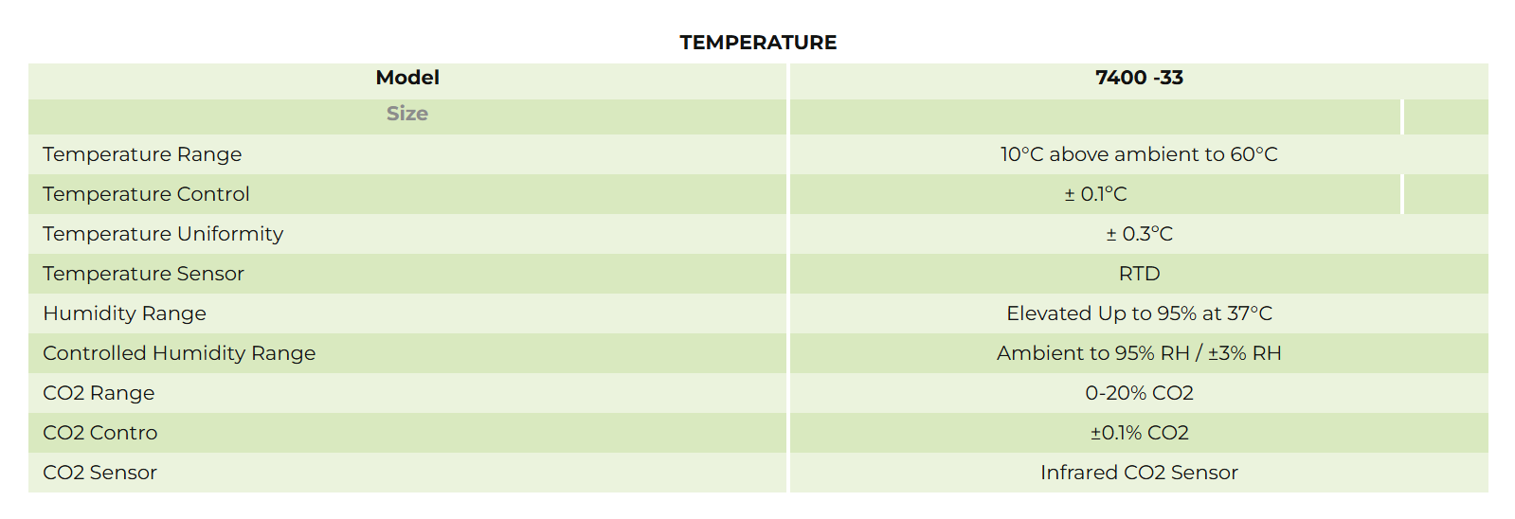Screen dimensions: 1515x519
Task: Click the ±0.1% CO2 value
Action: (1139, 433)
